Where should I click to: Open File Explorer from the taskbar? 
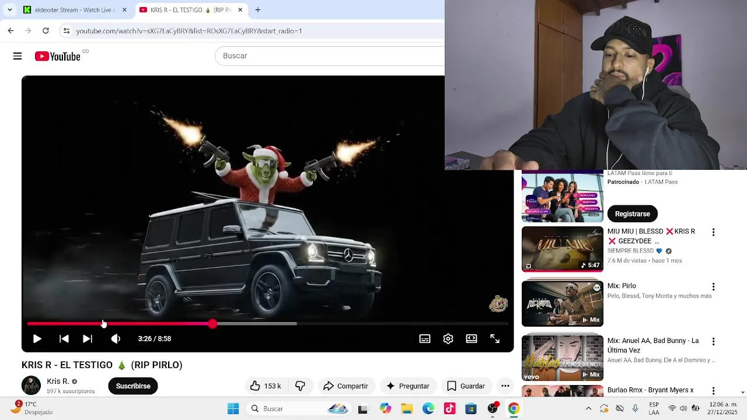407,409
